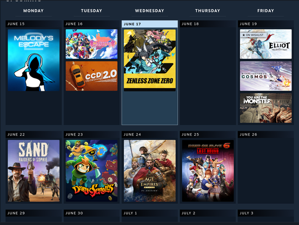The height and width of the screenshot is (225, 299).
Task: Select the Wednesday column header
Action: click(x=149, y=11)
